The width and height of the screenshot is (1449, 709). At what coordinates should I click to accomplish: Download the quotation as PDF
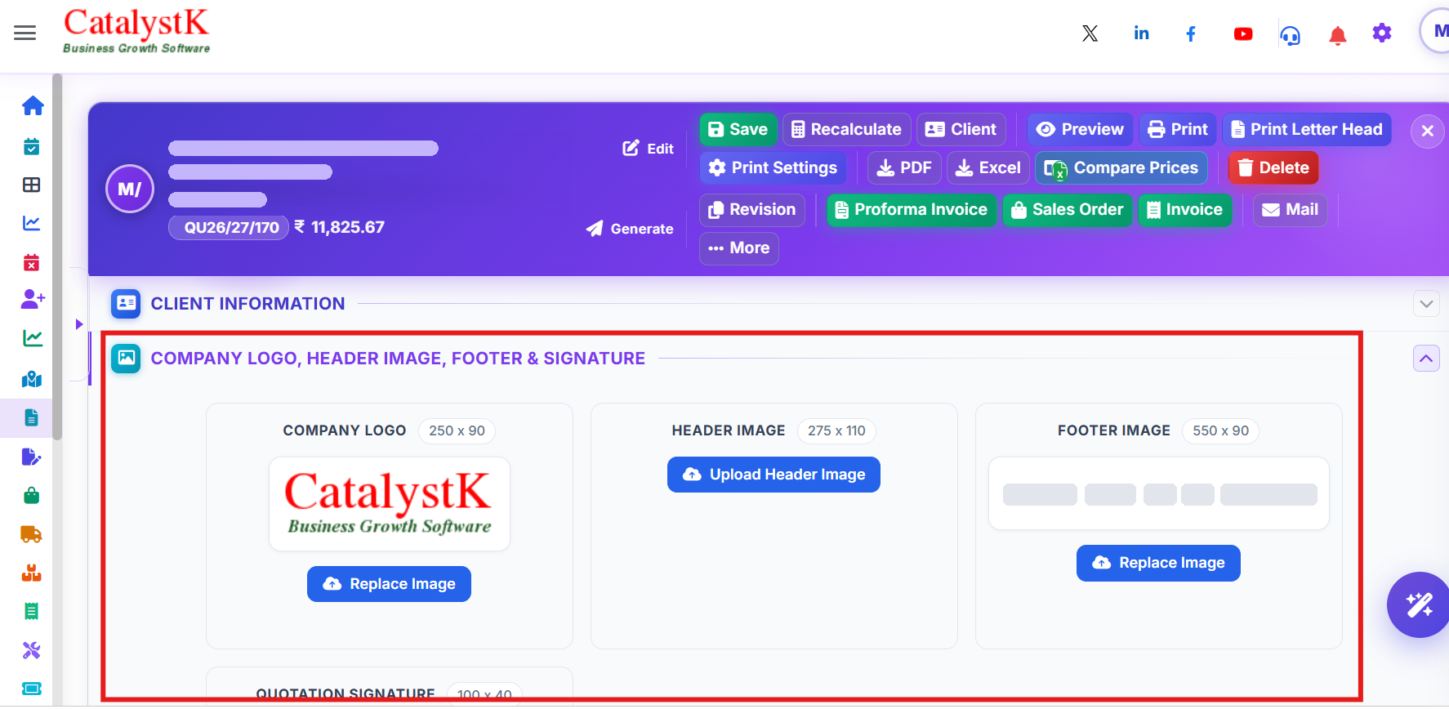point(904,168)
